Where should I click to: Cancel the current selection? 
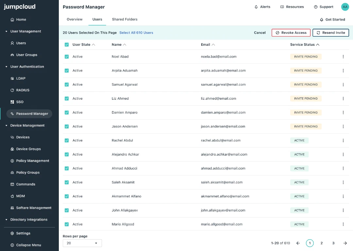pos(260,33)
